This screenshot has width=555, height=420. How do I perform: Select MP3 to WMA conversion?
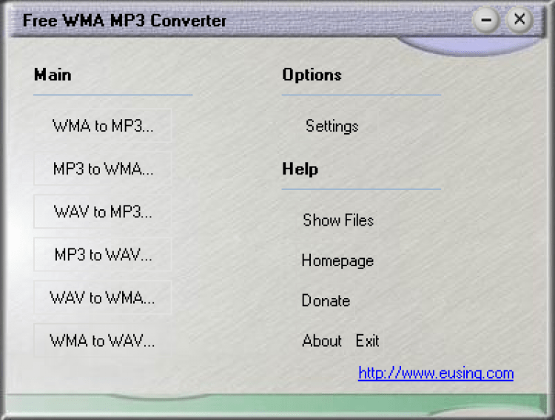click(103, 169)
